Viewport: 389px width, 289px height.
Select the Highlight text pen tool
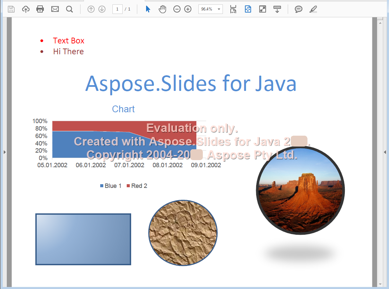point(313,9)
